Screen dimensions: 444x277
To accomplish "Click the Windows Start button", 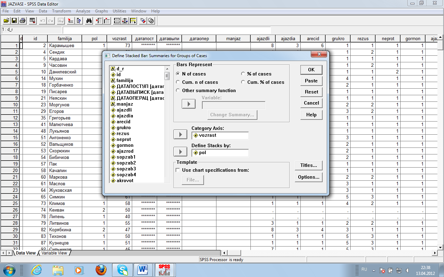I will coord(9,270).
